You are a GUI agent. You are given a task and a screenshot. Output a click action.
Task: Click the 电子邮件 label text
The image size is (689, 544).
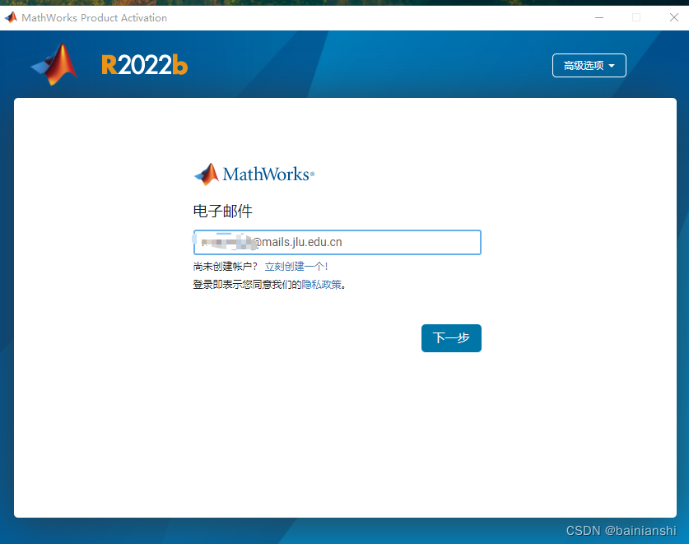click(x=223, y=212)
